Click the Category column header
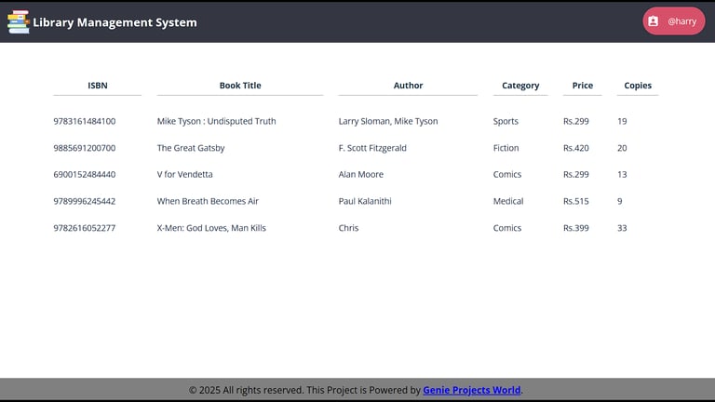715x402 pixels. 520,86
